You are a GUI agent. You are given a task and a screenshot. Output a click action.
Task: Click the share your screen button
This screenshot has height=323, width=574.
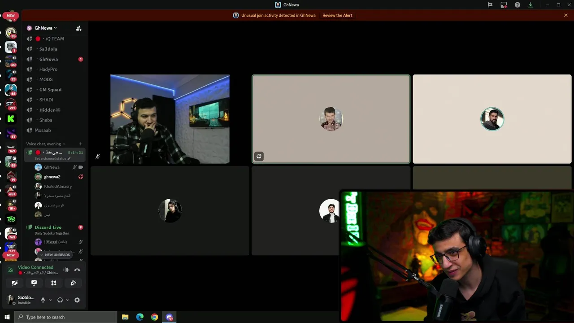(x=34, y=283)
